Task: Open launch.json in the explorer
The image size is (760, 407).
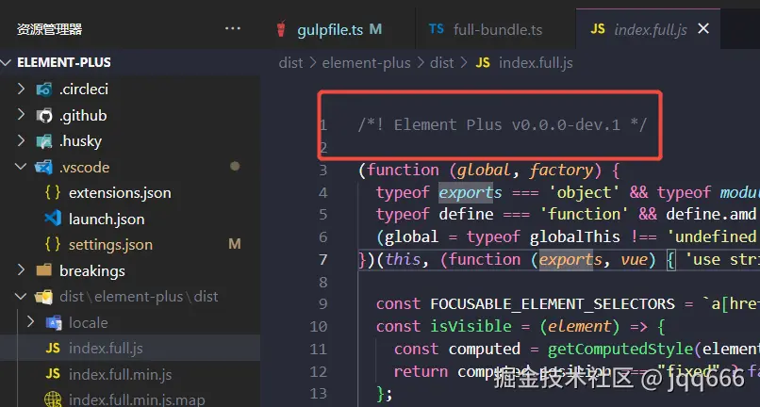Action: 107,219
